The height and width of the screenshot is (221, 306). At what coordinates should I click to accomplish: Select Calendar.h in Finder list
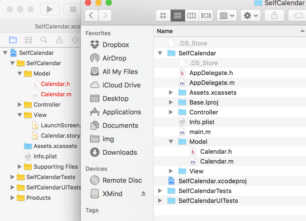pyautogui.click(x=230, y=151)
